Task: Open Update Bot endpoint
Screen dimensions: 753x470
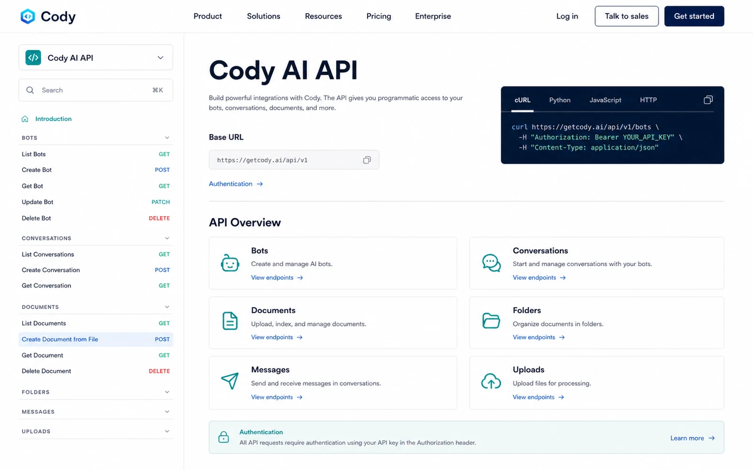Action: click(96, 202)
